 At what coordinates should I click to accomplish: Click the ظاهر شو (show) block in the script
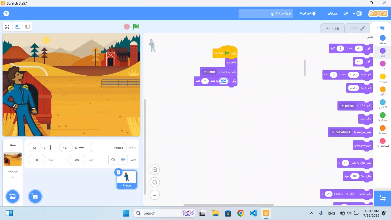(x=231, y=63)
